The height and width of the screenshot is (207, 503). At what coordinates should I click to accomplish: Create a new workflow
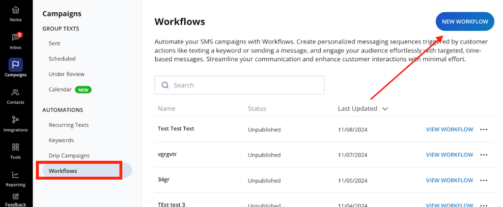(465, 22)
